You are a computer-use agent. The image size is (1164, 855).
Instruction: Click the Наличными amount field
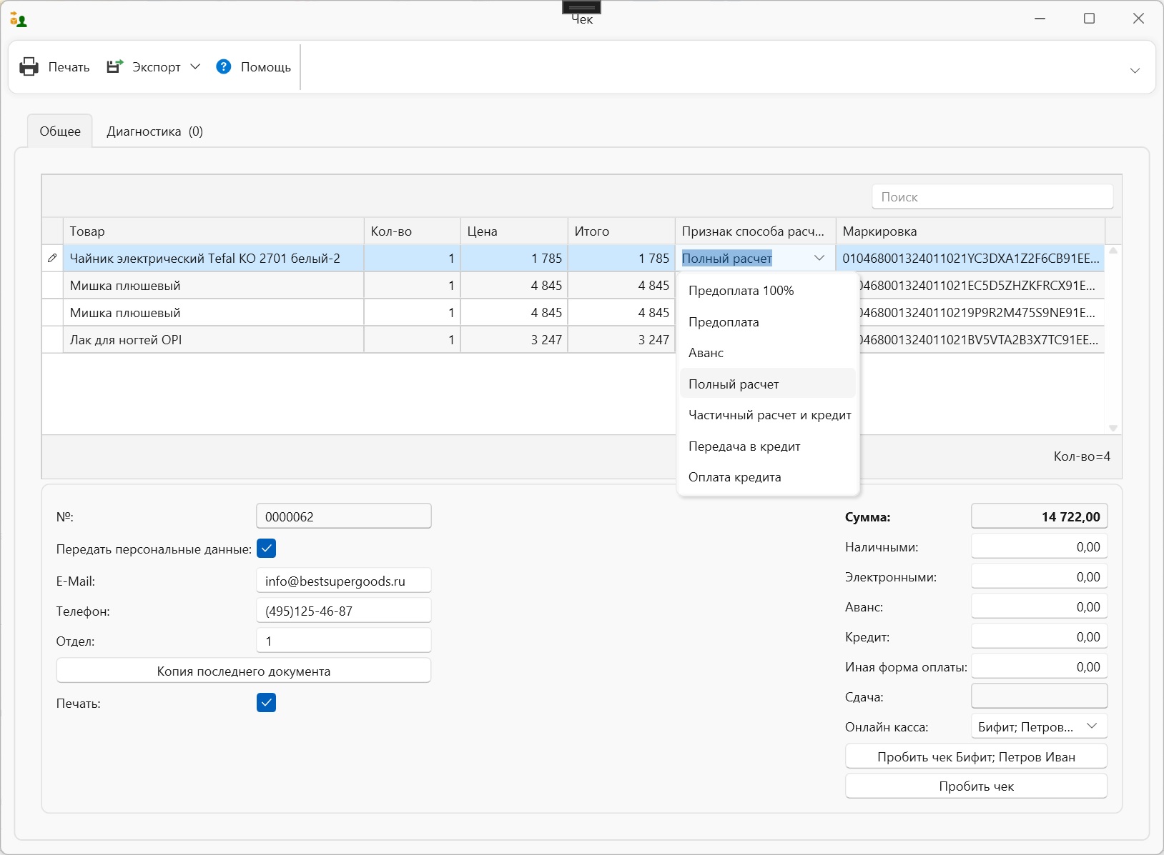1040,546
